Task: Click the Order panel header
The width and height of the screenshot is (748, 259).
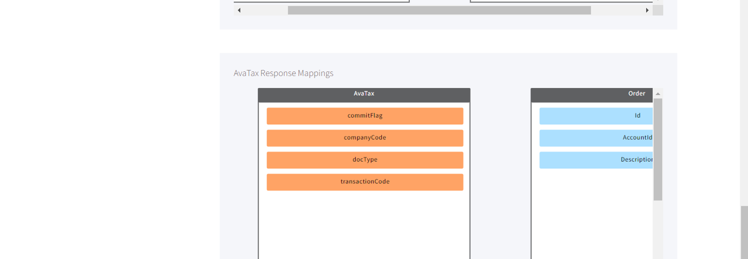Action: coord(592,95)
